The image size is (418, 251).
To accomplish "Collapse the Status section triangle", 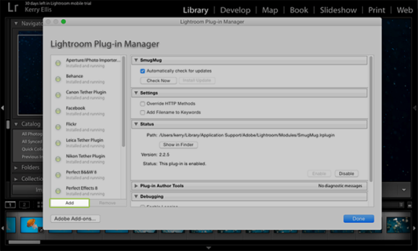I will (136, 124).
